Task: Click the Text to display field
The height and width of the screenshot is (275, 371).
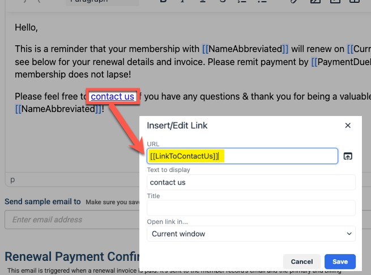Action: click(251, 182)
